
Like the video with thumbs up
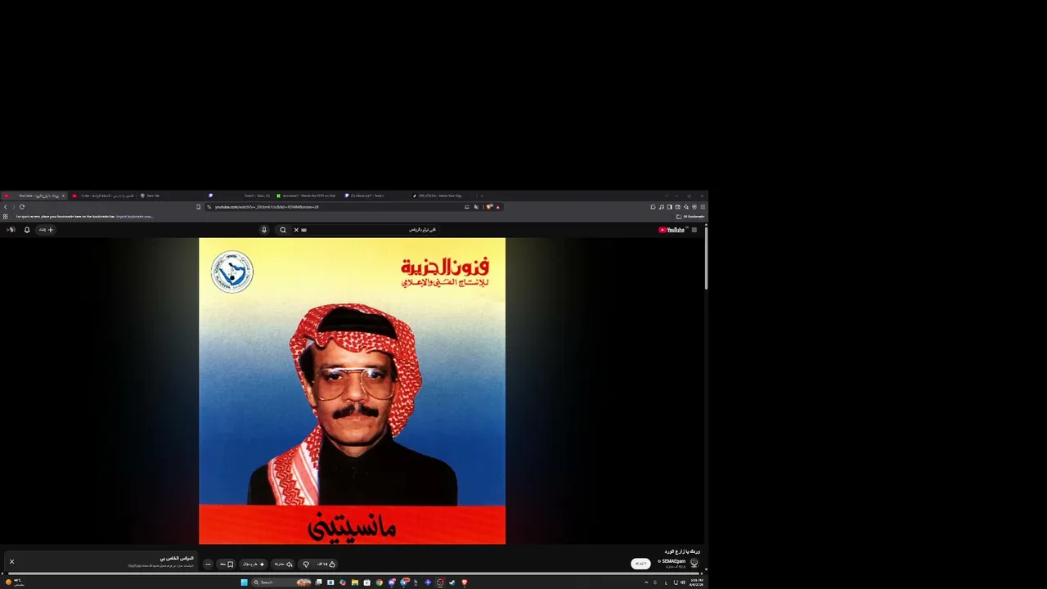(x=326, y=564)
